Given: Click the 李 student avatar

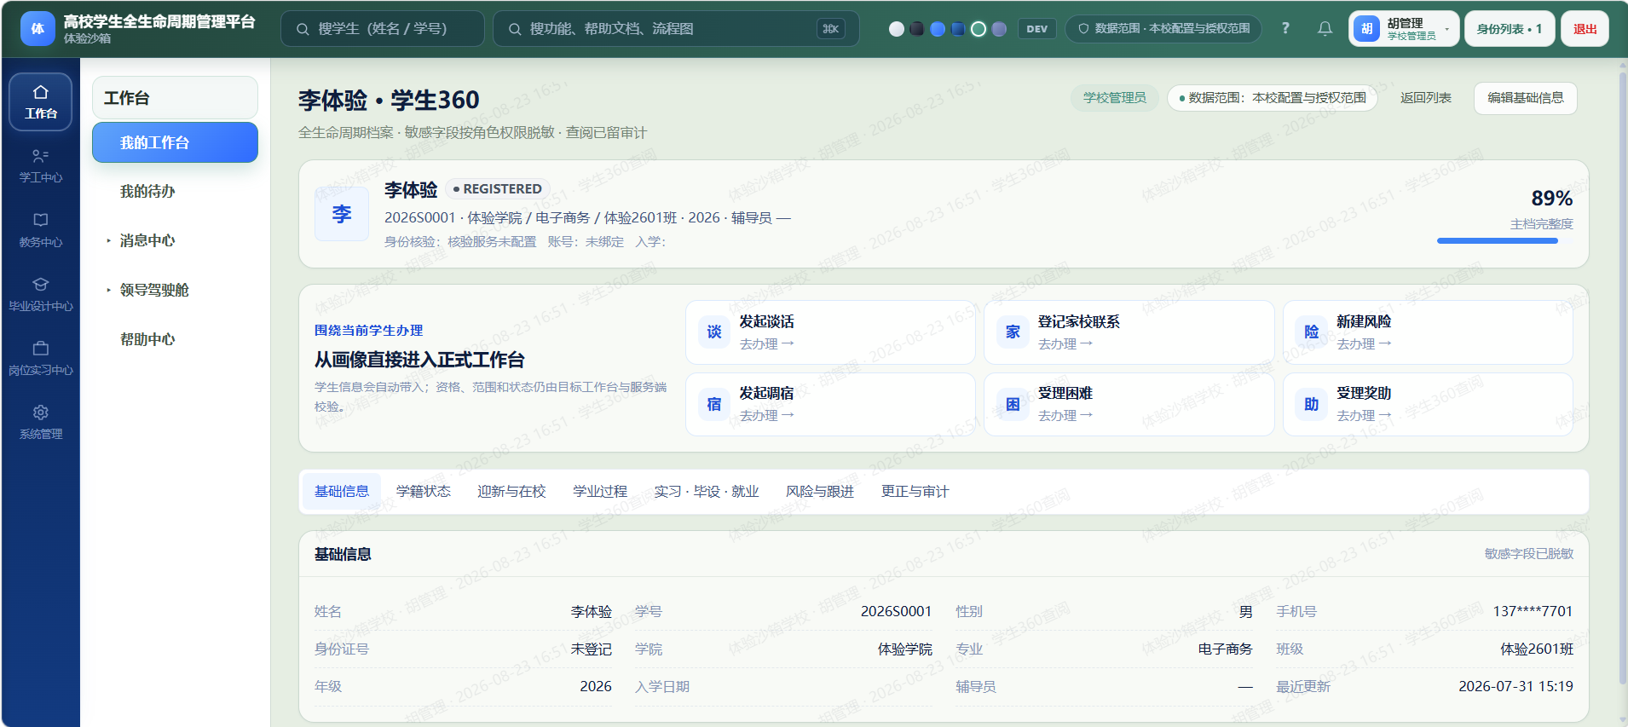Looking at the screenshot, I should [x=342, y=214].
